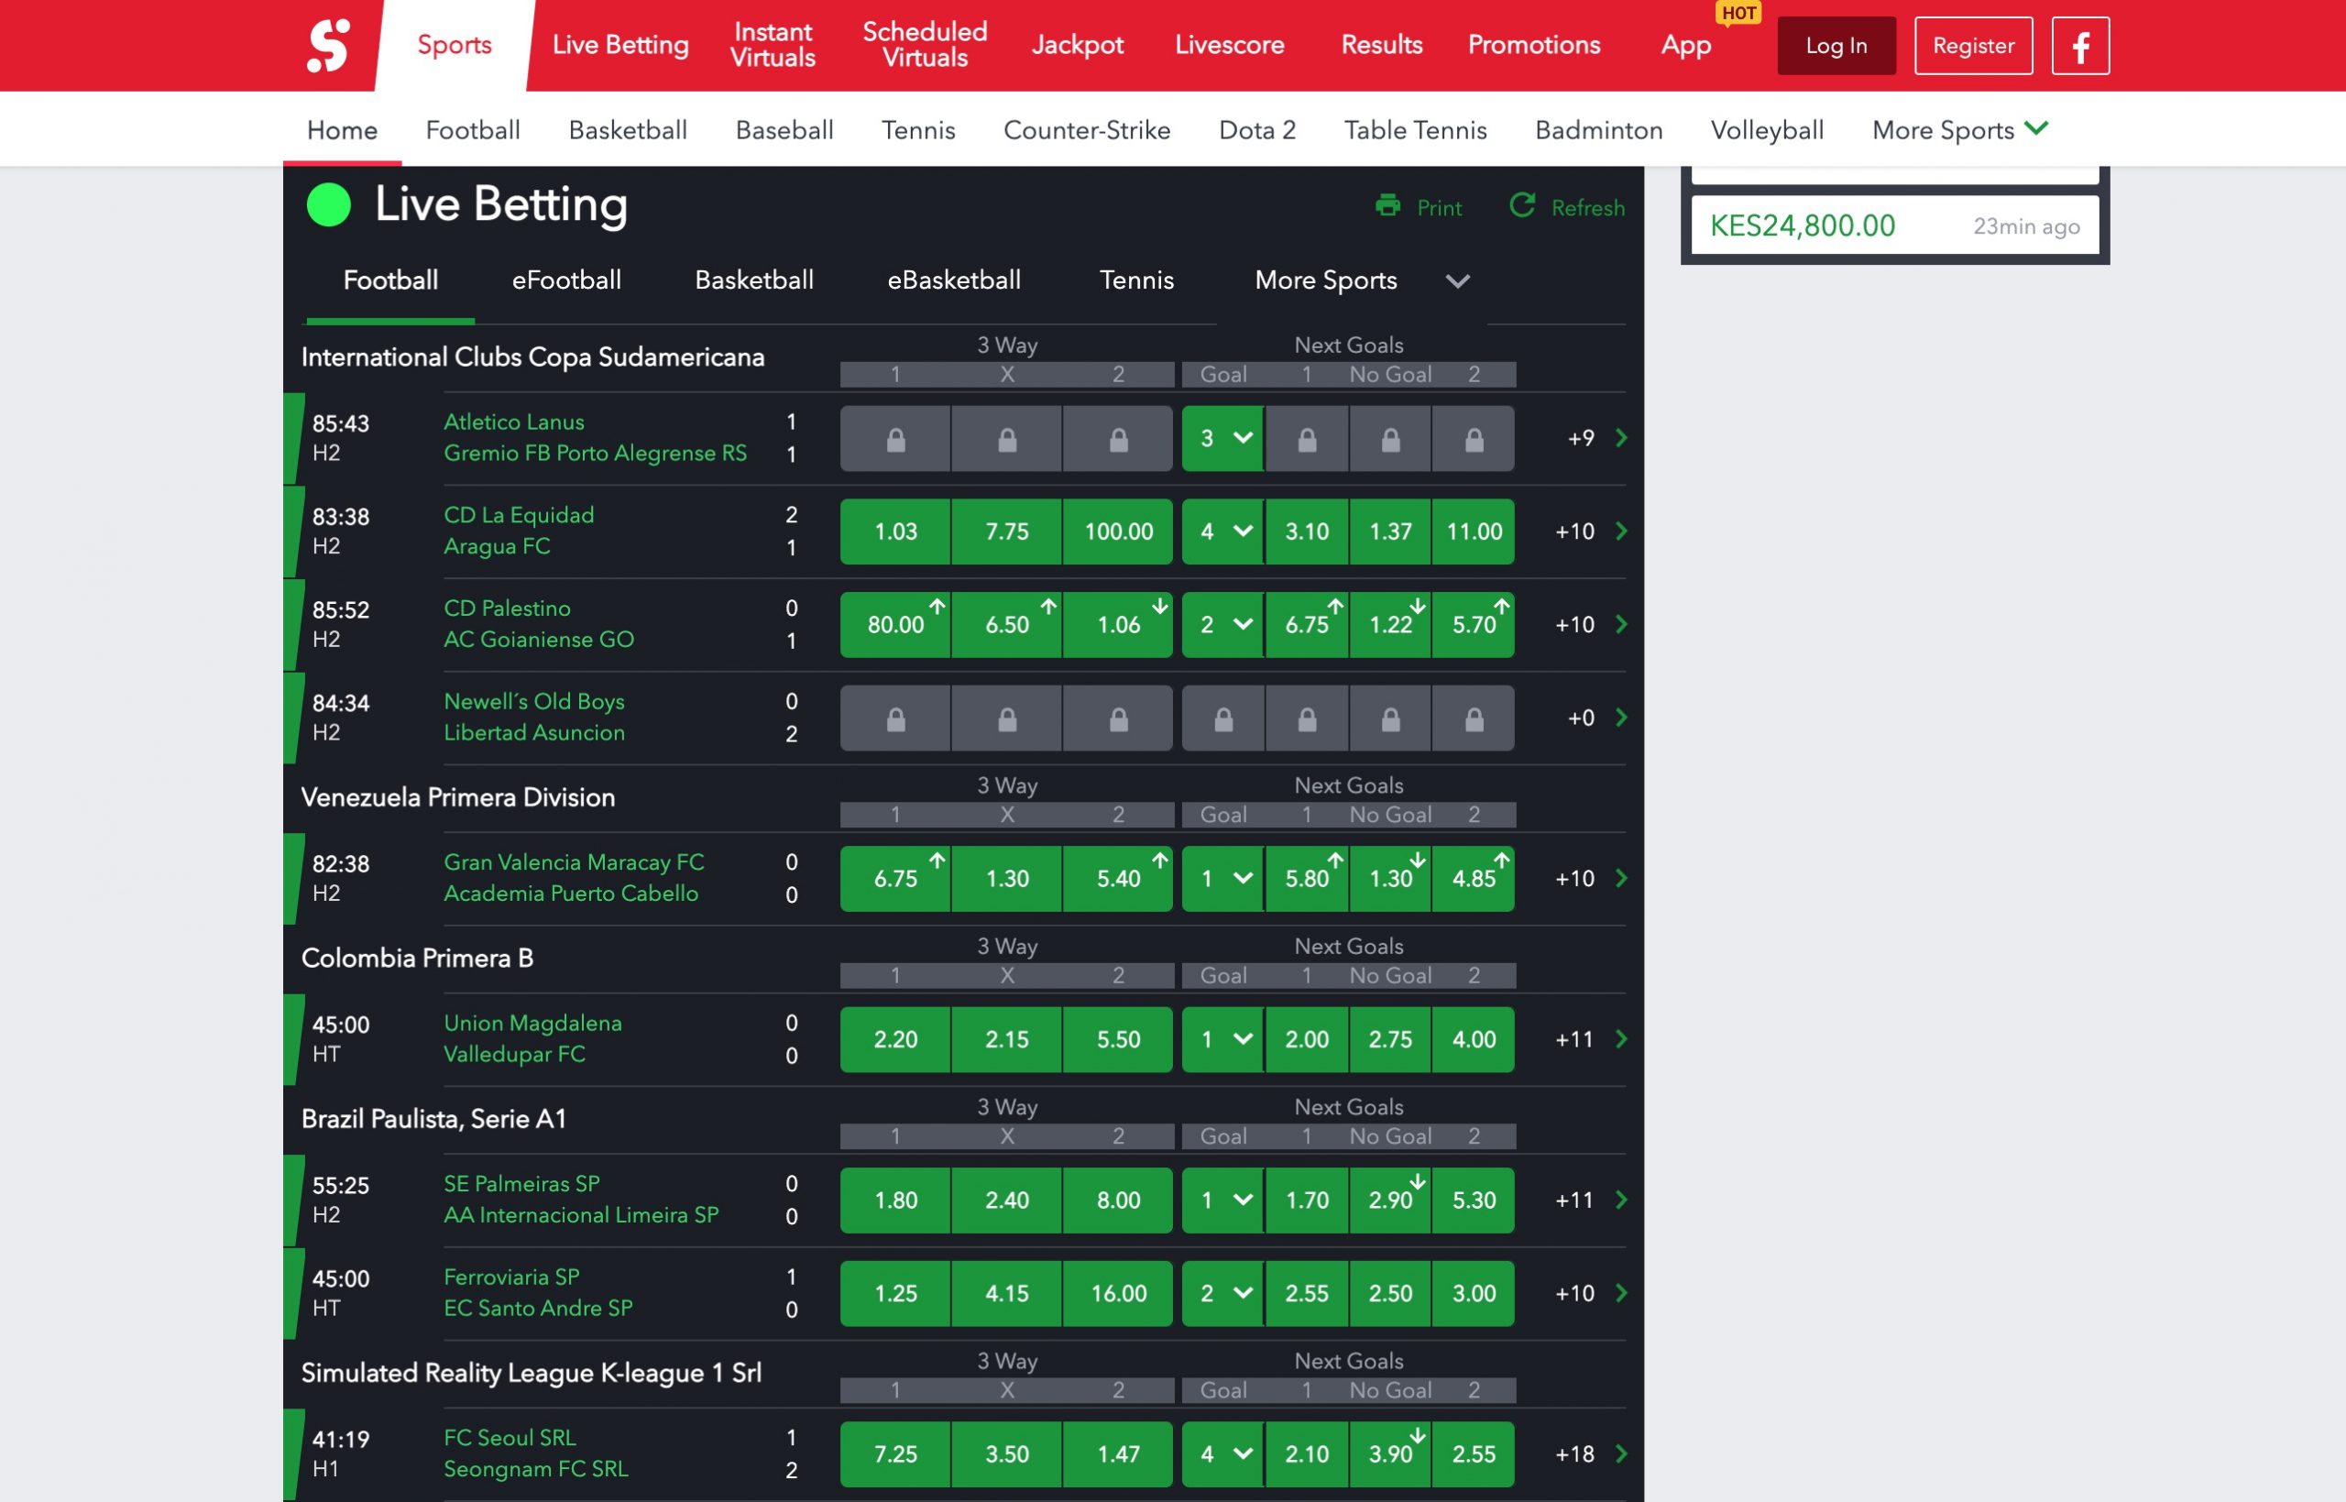Image resolution: width=2346 pixels, height=1502 pixels.
Task: Open more markets arrow for Newell's Old Boys
Action: [1621, 718]
